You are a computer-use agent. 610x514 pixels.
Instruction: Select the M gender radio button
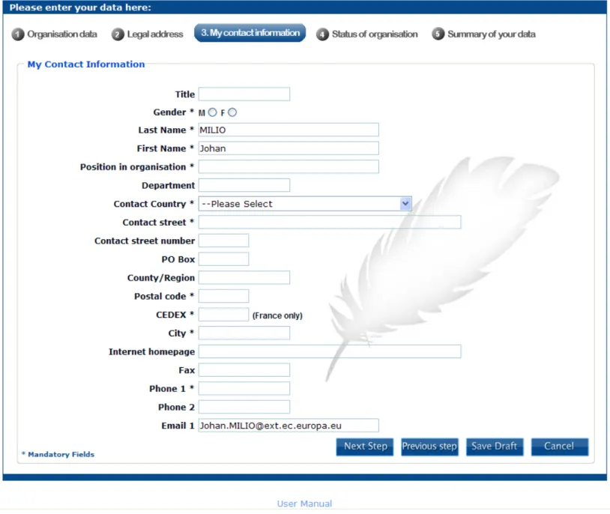pyautogui.click(x=212, y=112)
